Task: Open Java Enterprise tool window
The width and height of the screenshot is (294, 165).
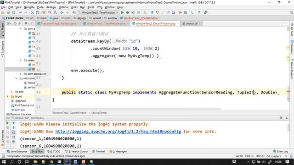Action: click(17, 151)
